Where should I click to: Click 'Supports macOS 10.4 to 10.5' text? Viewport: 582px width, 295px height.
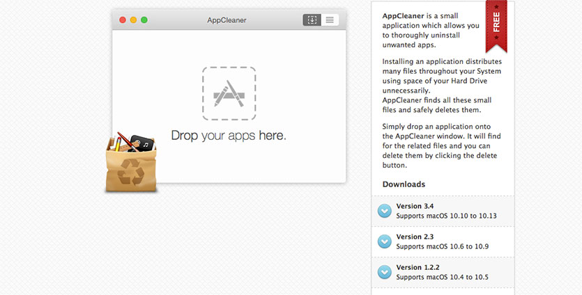coord(443,277)
